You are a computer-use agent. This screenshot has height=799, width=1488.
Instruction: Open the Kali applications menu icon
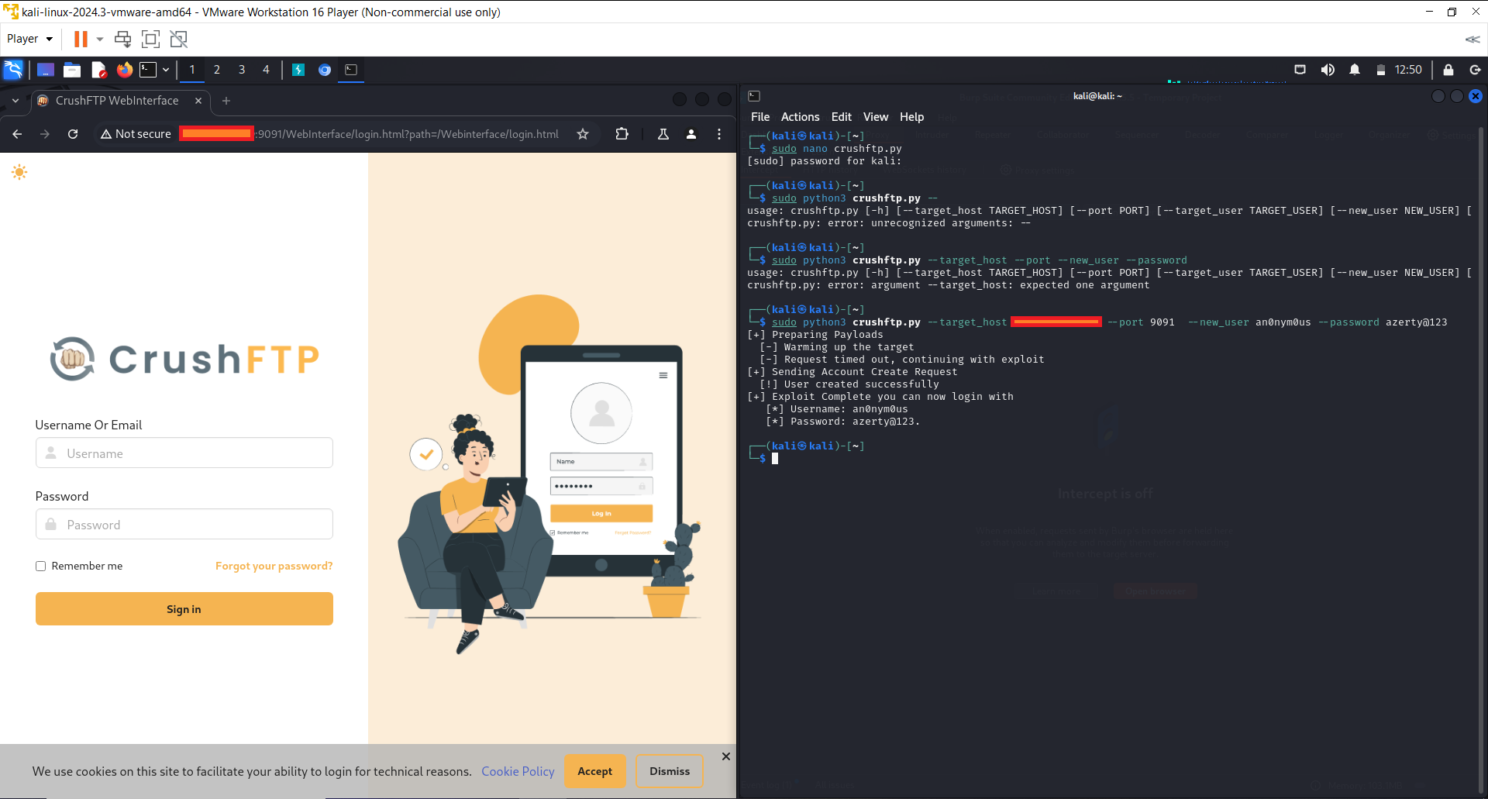click(x=13, y=70)
